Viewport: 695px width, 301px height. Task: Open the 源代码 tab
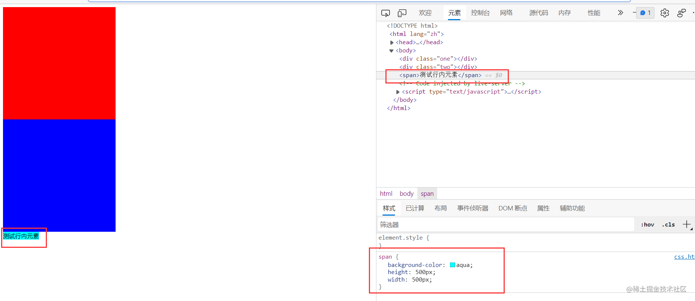point(539,13)
